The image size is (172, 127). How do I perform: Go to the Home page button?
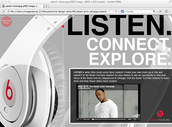coord(160,11)
